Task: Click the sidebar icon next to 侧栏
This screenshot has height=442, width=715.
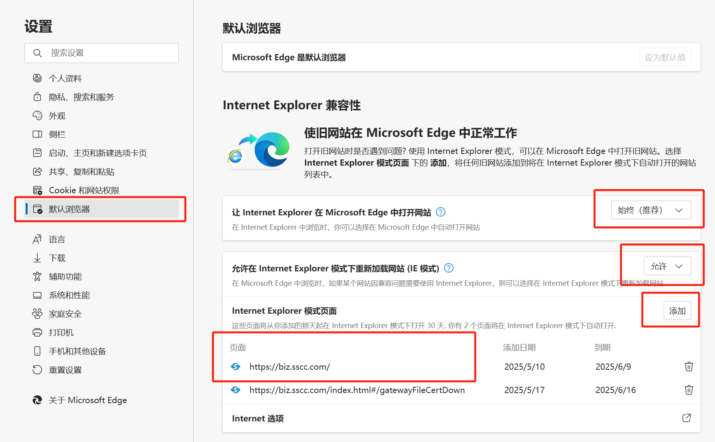Action: click(x=37, y=134)
